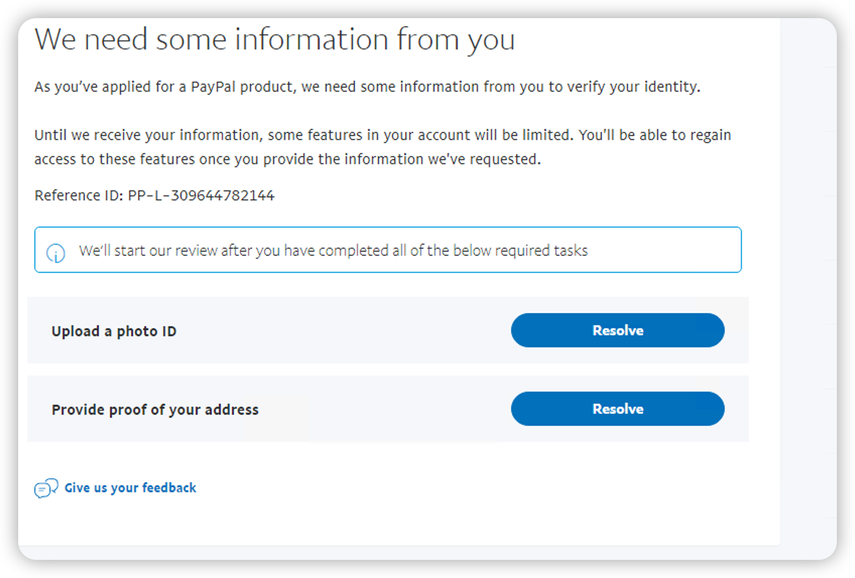Click the We need some information heading
Screen dimensions: 855x578
coord(275,39)
